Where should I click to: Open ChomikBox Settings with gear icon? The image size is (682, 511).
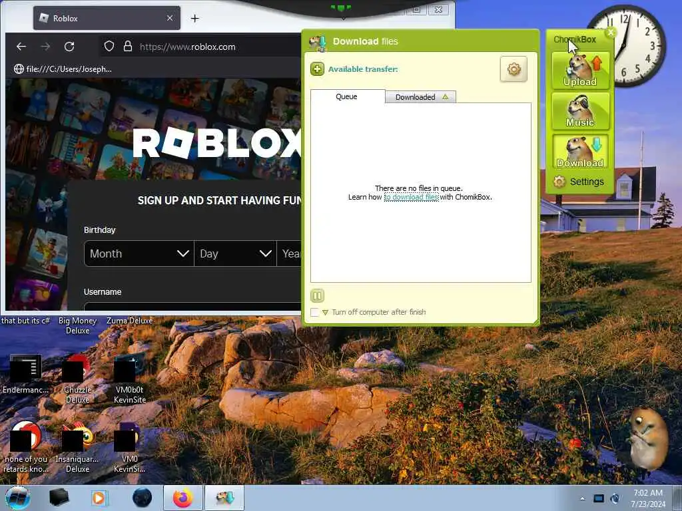click(x=579, y=182)
